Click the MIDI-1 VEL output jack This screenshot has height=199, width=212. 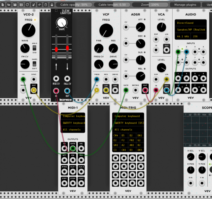(81, 148)
